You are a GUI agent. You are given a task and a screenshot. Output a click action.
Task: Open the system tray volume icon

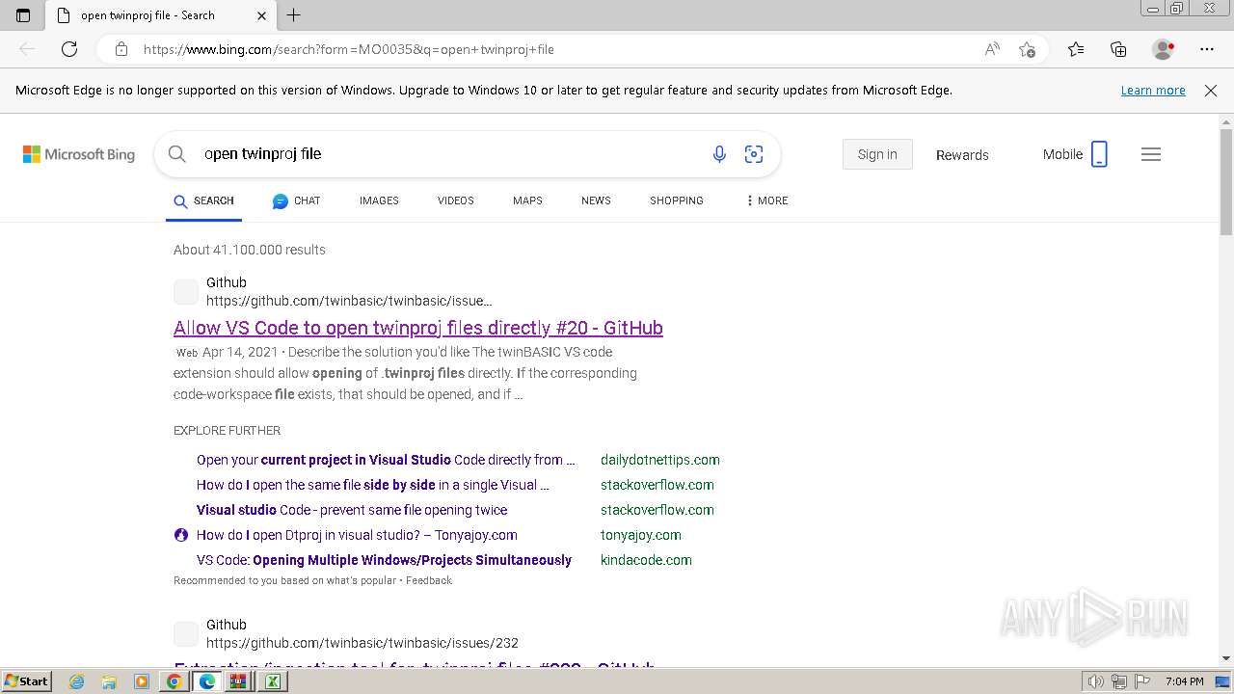[x=1096, y=681]
